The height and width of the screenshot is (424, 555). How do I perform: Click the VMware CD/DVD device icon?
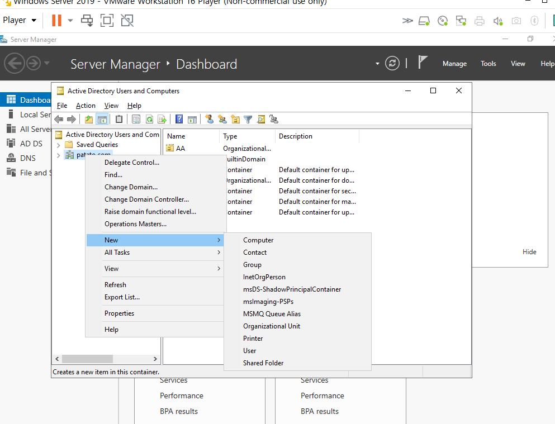443,21
